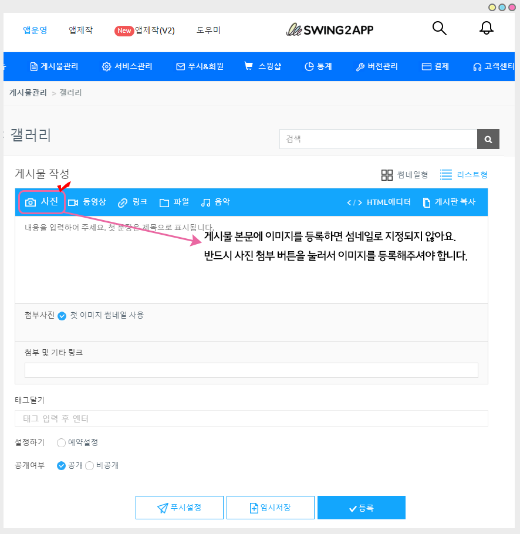The width and height of the screenshot is (520, 534).
Task: Go to the 앱제작(V2) tab
Action: tap(145, 31)
